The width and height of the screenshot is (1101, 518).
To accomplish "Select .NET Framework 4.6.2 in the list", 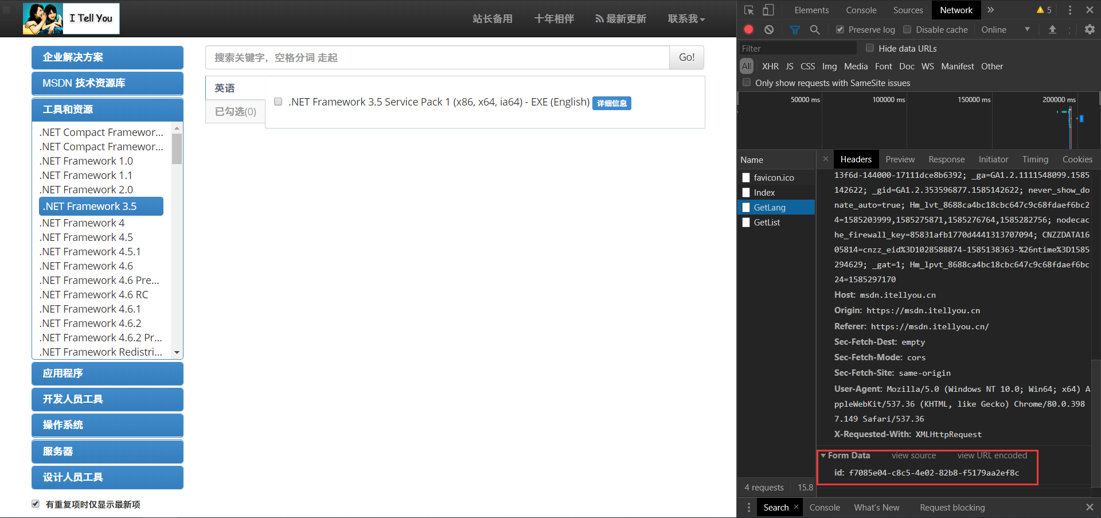I will coord(91,324).
